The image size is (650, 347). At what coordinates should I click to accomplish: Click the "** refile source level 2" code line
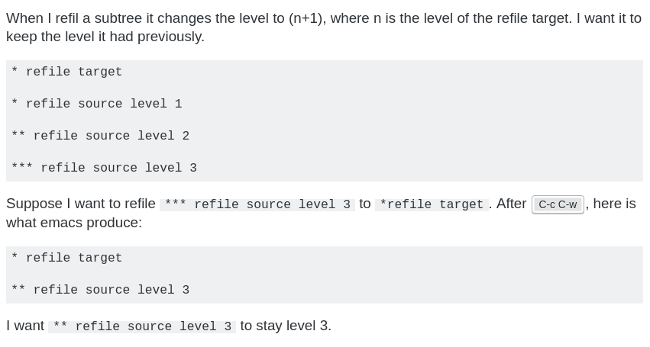(x=101, y=137)
